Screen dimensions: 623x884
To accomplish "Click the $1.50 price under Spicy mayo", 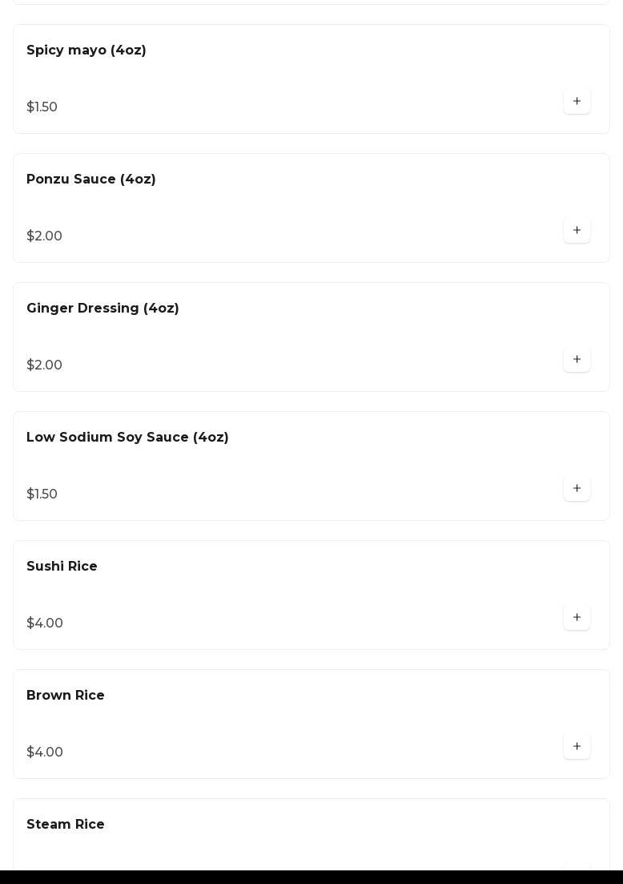I will [x=42, y=107].
